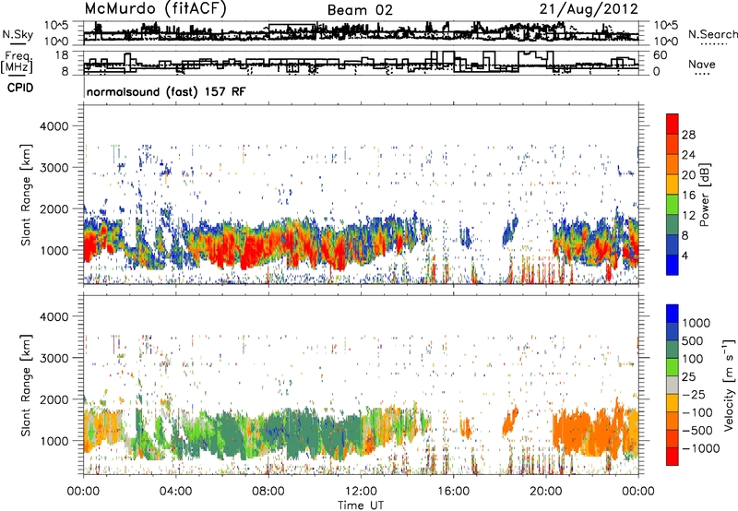The image size is (738, 511).
Task: Click the '04:00' time axis label
Action: click(175, 492)
